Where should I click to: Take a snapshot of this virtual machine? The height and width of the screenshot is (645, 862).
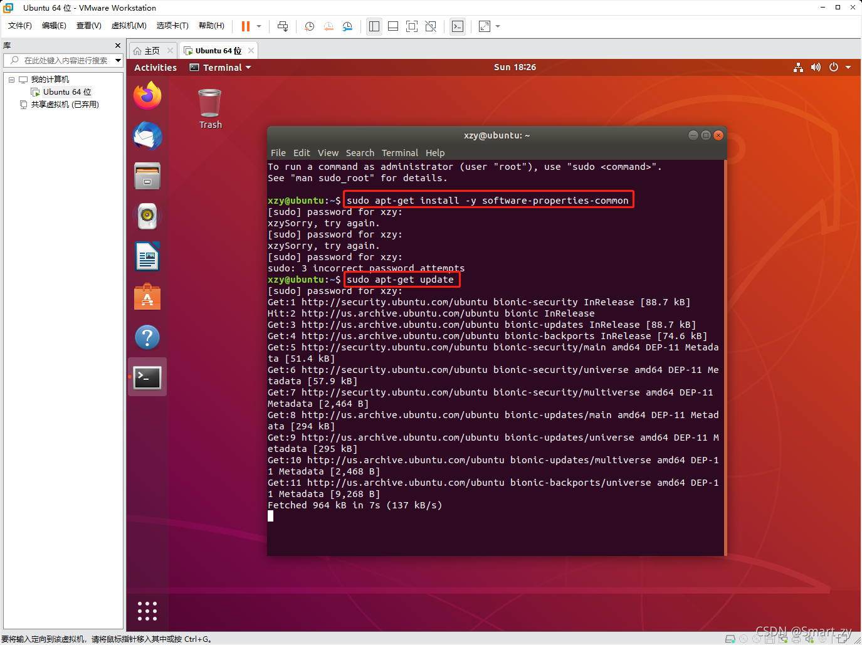(x=310, y=26)
